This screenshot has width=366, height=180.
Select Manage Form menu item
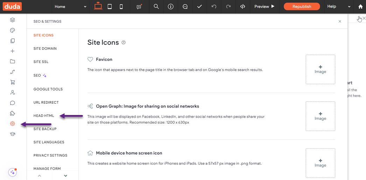(47, 168)
